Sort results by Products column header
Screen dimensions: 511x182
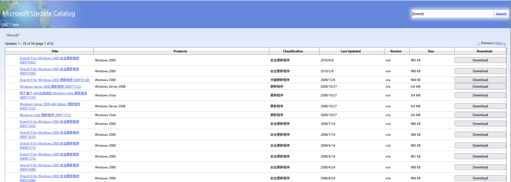180,51
